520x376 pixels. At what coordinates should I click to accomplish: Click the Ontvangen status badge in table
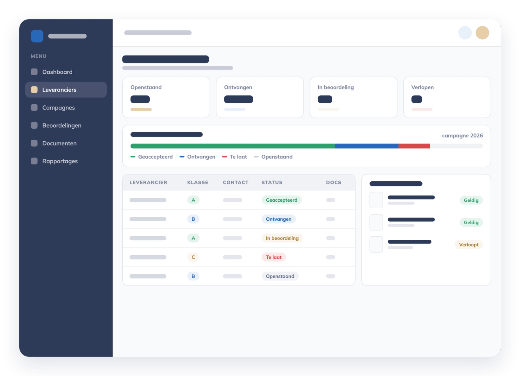tap(278, 219)
